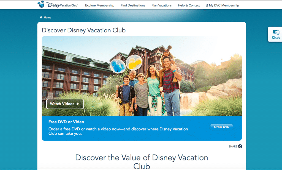Image resolution: width=282 pixels, height=170 pixels.
Task: Open the Chat speech bubble icon
Action: [276, 32]
